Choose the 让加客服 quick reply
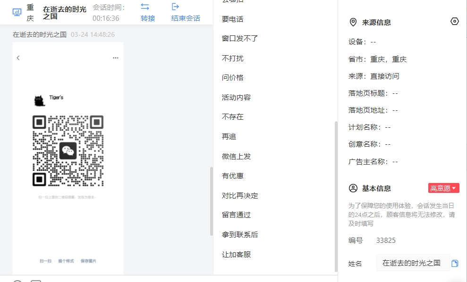The height and width of the screenshot is (282, 467). [237, 255]
